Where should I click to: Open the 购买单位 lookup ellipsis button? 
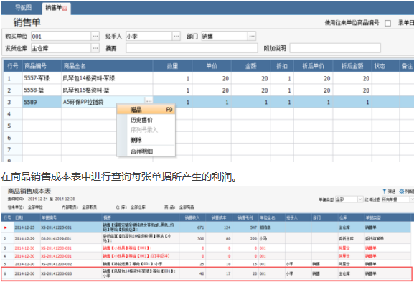[x=95, y=36]
